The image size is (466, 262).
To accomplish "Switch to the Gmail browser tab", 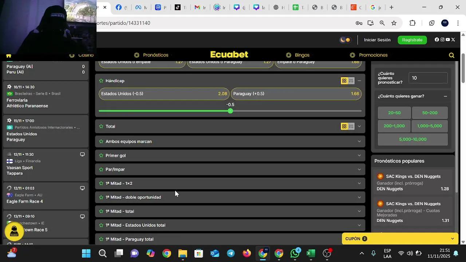I will (x=200, y=7).
